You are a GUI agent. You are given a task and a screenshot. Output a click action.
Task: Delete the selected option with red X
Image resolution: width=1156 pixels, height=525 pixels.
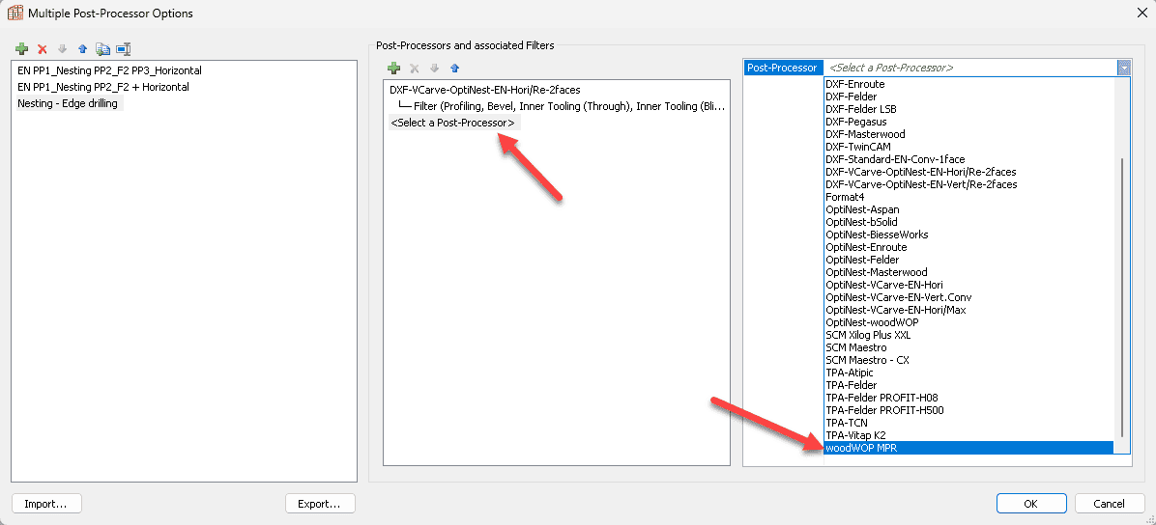coord(43,48)
